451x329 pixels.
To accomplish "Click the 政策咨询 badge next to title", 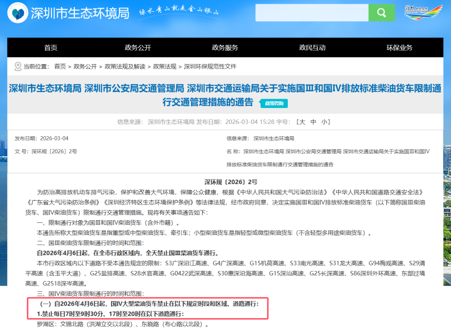I will (x=274, y=103).
